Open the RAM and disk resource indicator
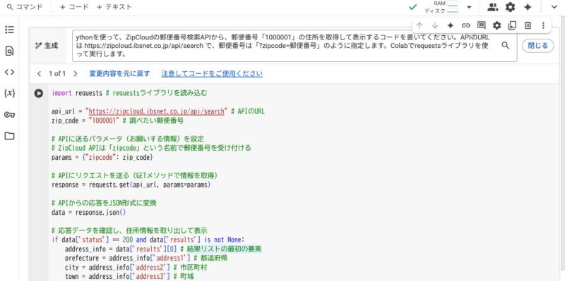The width and height of the screenshot is (565, 281). pyautogui.click(x=441, y=7)
